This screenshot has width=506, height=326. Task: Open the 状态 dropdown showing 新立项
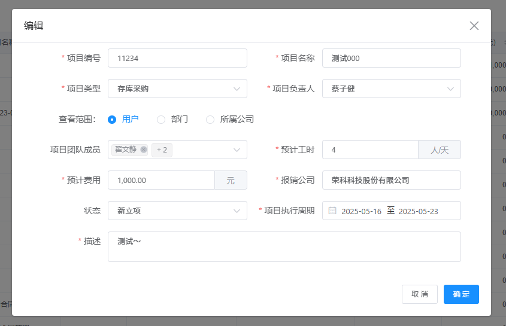point(177,211)
